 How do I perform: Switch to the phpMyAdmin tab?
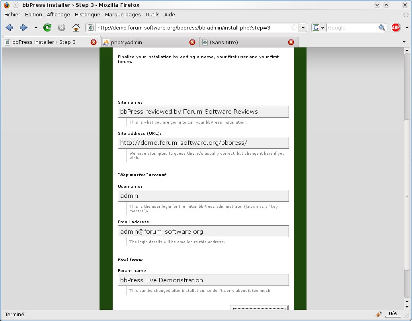[150, 42]
